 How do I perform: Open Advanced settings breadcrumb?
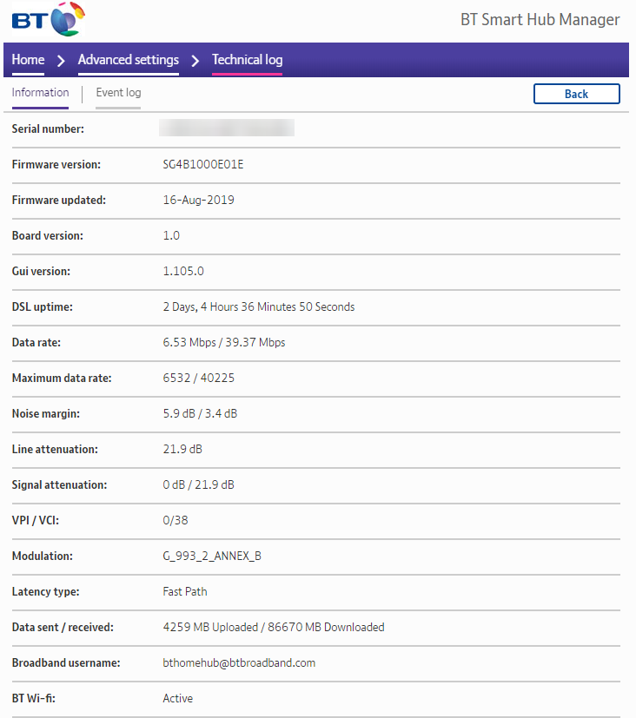click(x=129, y=60)
